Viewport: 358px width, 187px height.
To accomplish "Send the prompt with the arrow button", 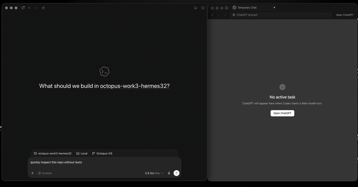I will pos(176,173).
